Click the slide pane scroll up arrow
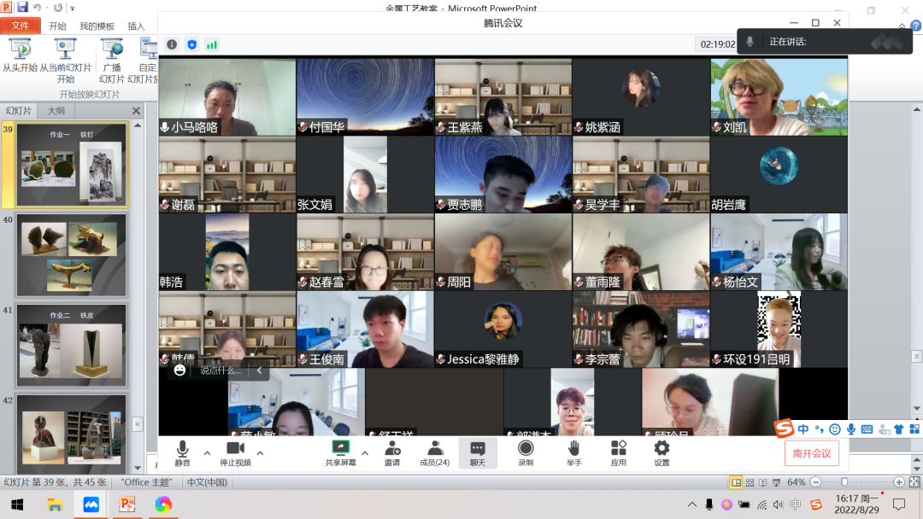The height and width of the screenshot is (519, 923). 138,125
